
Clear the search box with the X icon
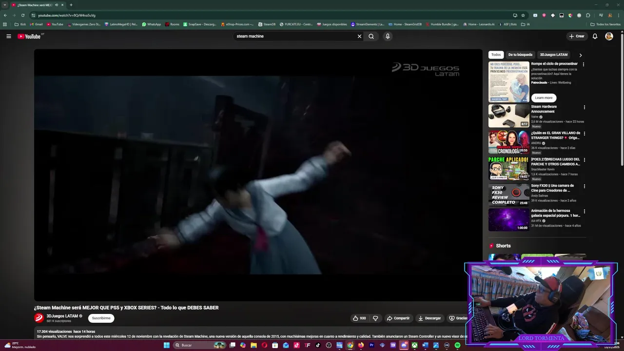(359, 36)
